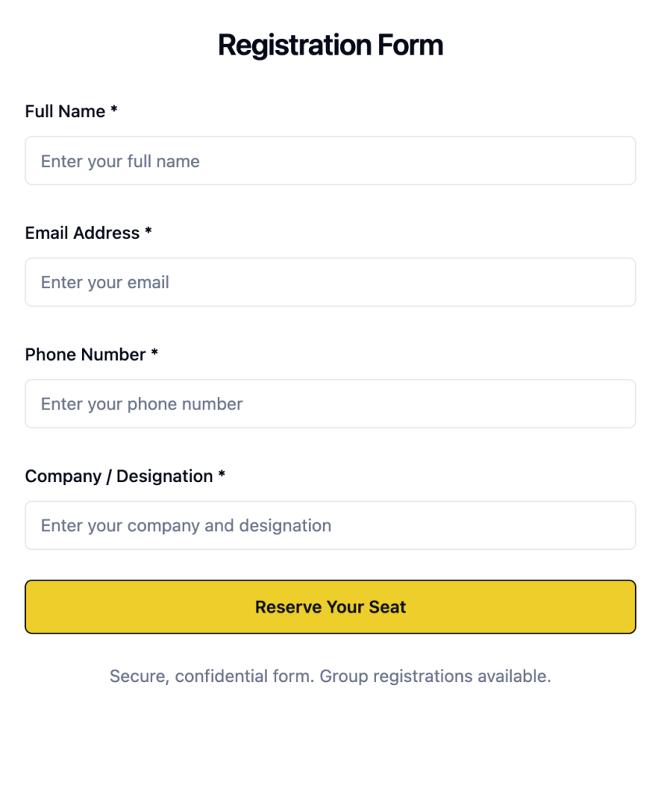This screenshot has width=661, height=800.
Task: Click the asterisk beside Phone Number
Action: click(x=155, y=354)
